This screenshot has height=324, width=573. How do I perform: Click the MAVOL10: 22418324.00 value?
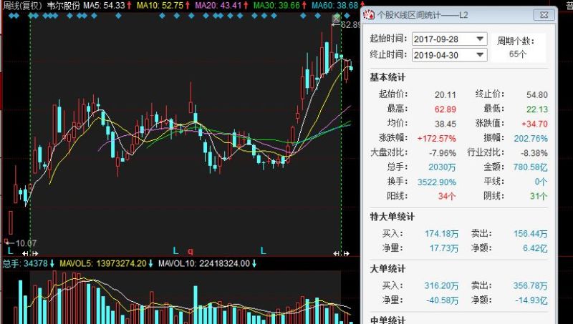[204, 263]
